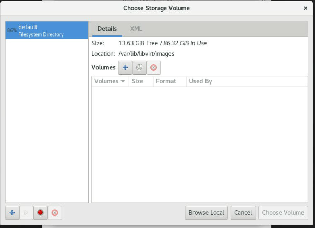Delete the selected storage pool
The image size is (315, 228).
(x=54, y=212)
